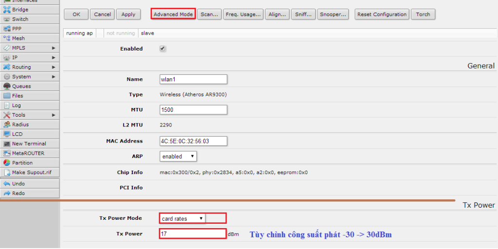The height and width of the screenshot is (249, 498).
Task: Open the Tx Power Mode dropdown
Action: pyautogui.click(x=182, y=219)
